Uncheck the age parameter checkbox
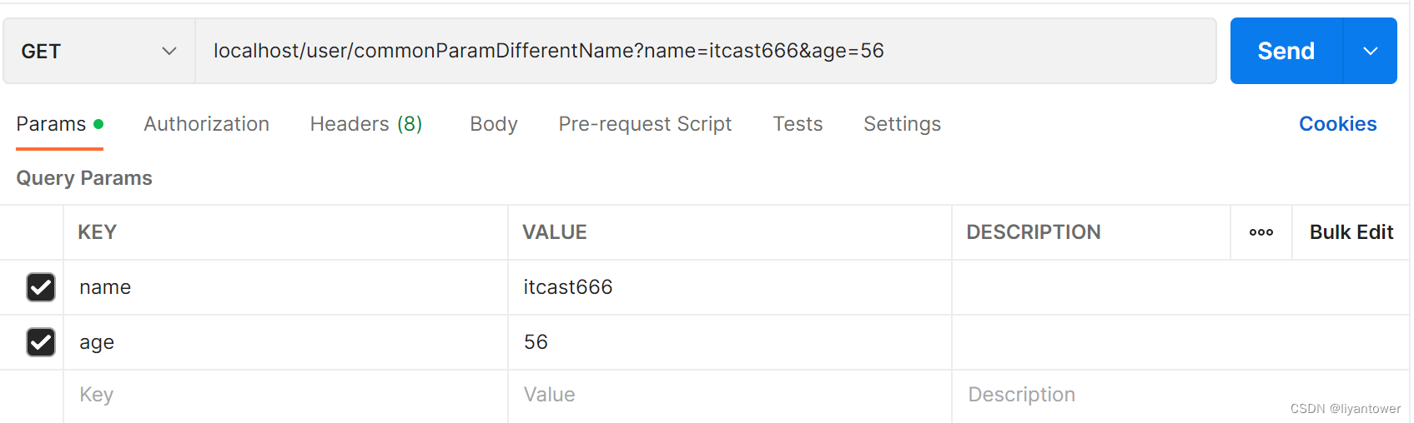 point(41,342)
